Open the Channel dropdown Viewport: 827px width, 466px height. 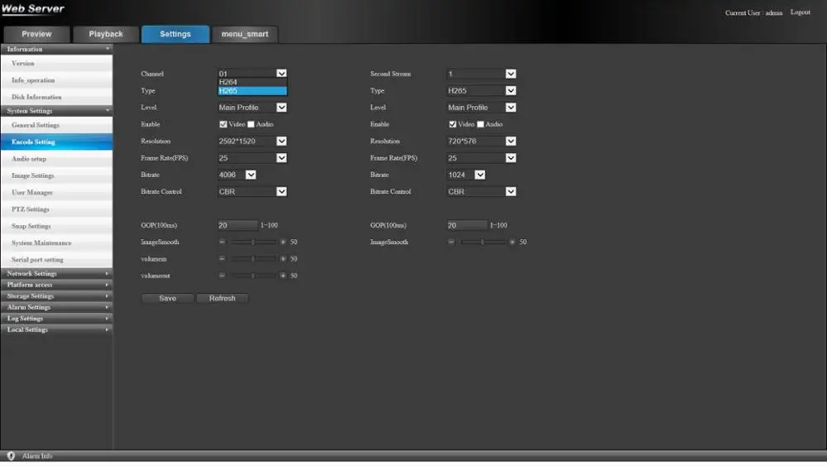252,74
